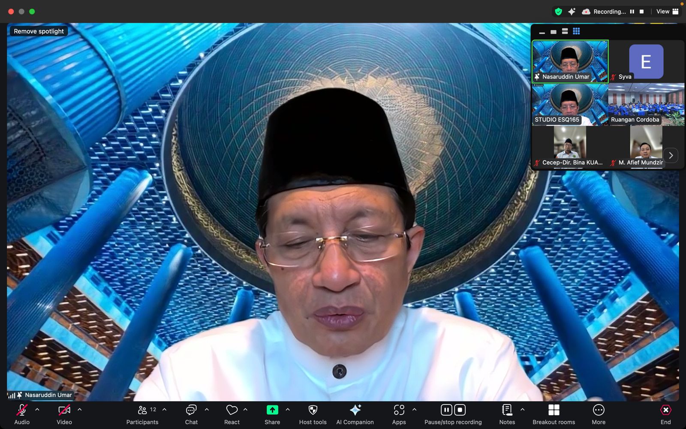The height and width of the screenshot is (429, 686).
Task: Select the STUDIO ESQ165 thumbnail
Action: point(570,104)
